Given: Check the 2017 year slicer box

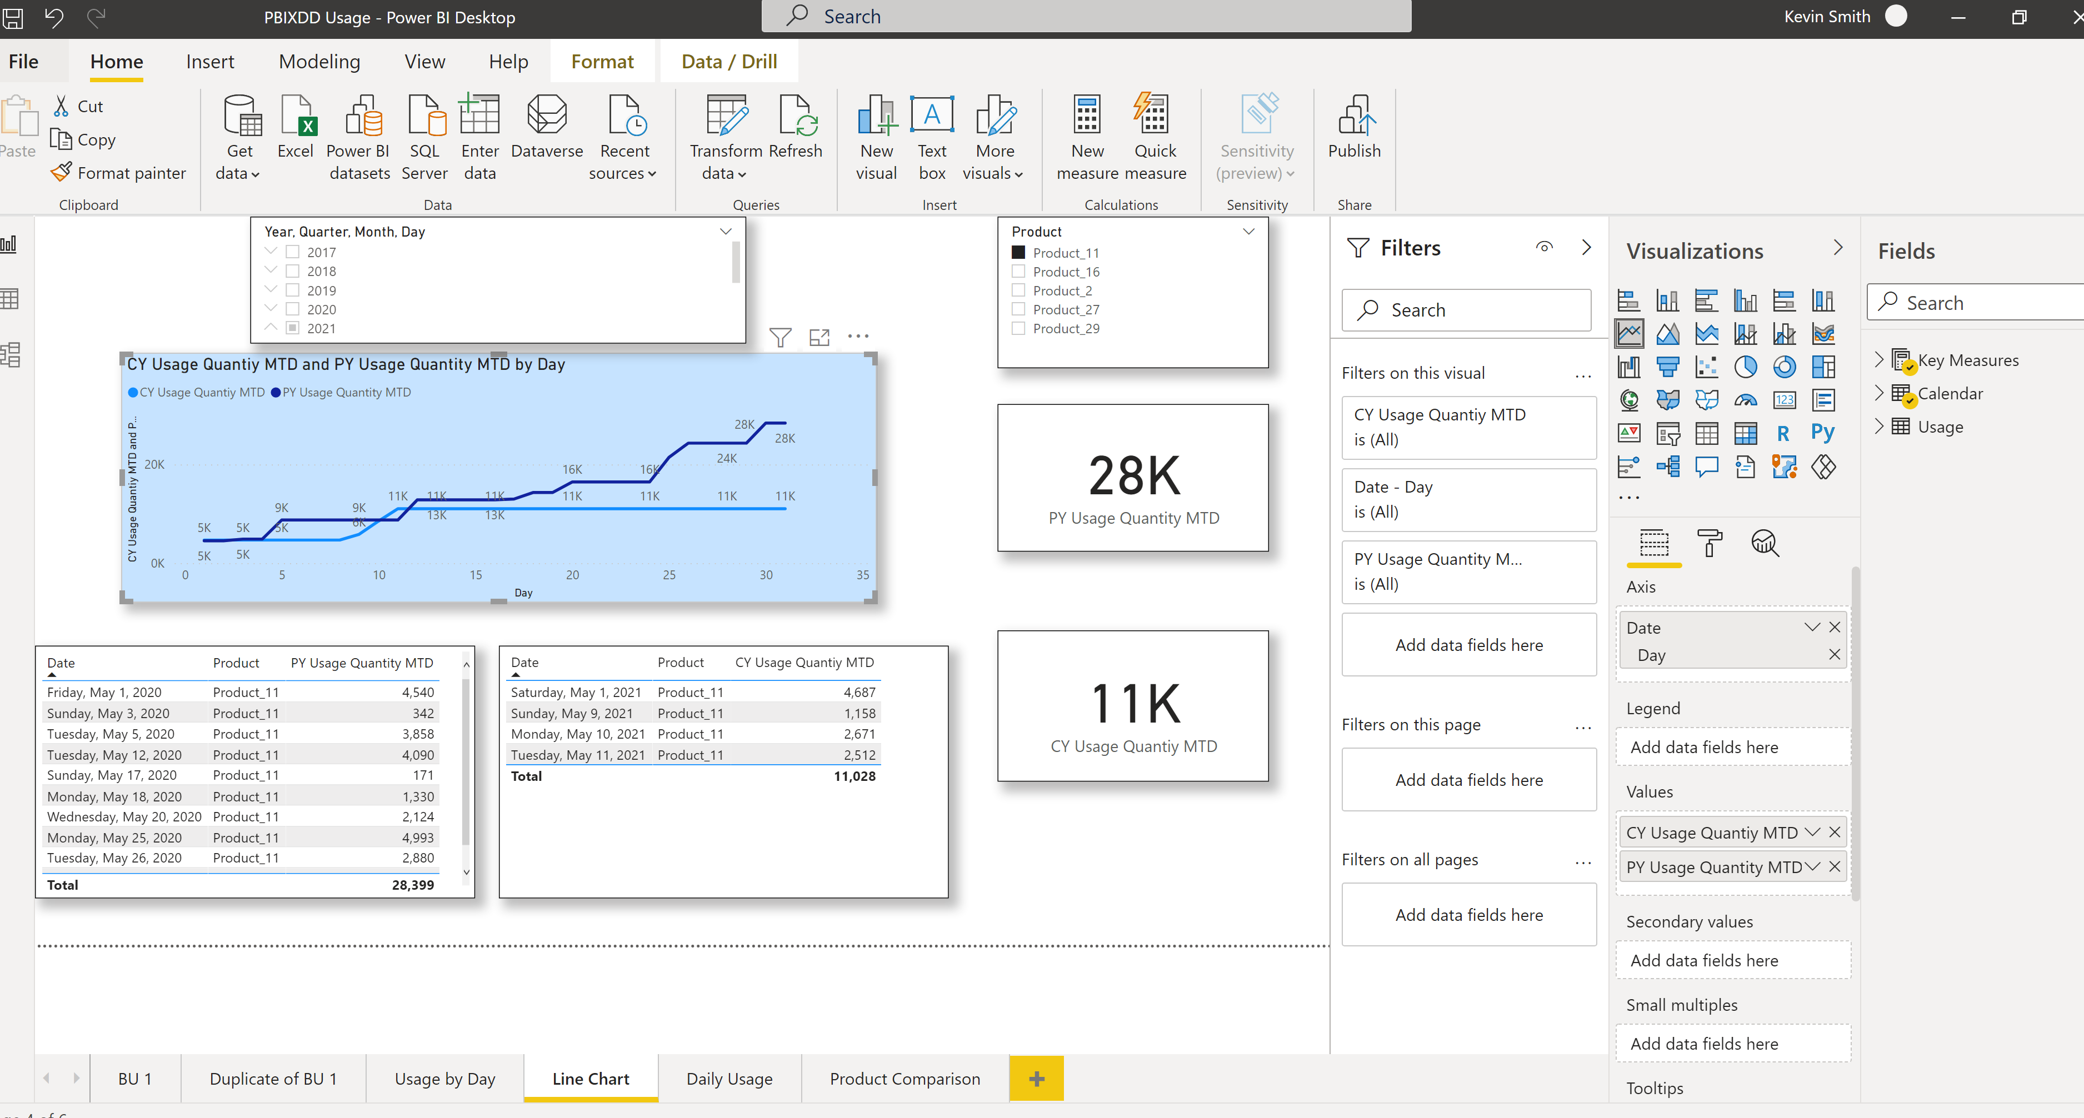Looking at the screenshot, I should (293, 252).
